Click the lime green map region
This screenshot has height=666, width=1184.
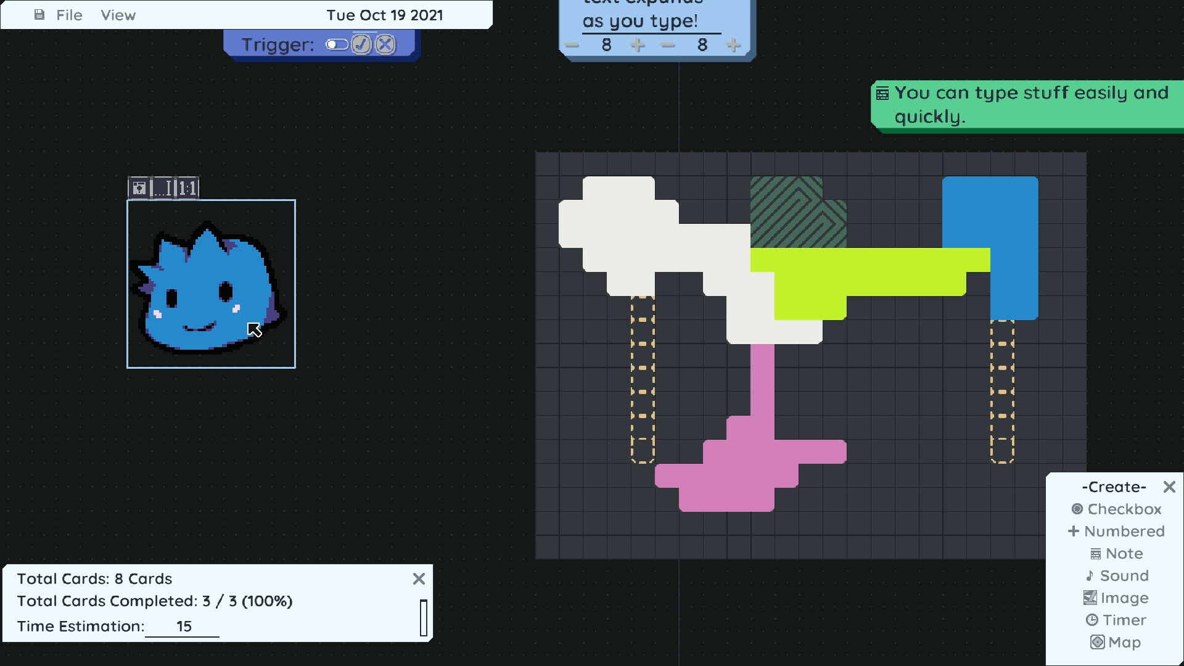pos(863,271)
